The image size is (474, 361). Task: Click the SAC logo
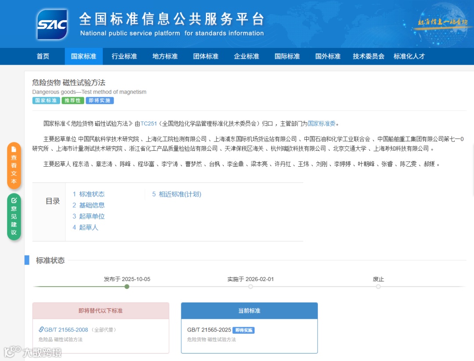tap(52, 24)
